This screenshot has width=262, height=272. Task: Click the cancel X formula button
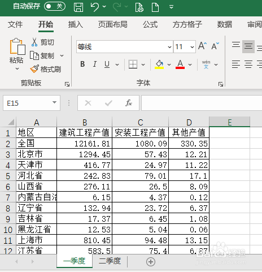pos(88,103)
